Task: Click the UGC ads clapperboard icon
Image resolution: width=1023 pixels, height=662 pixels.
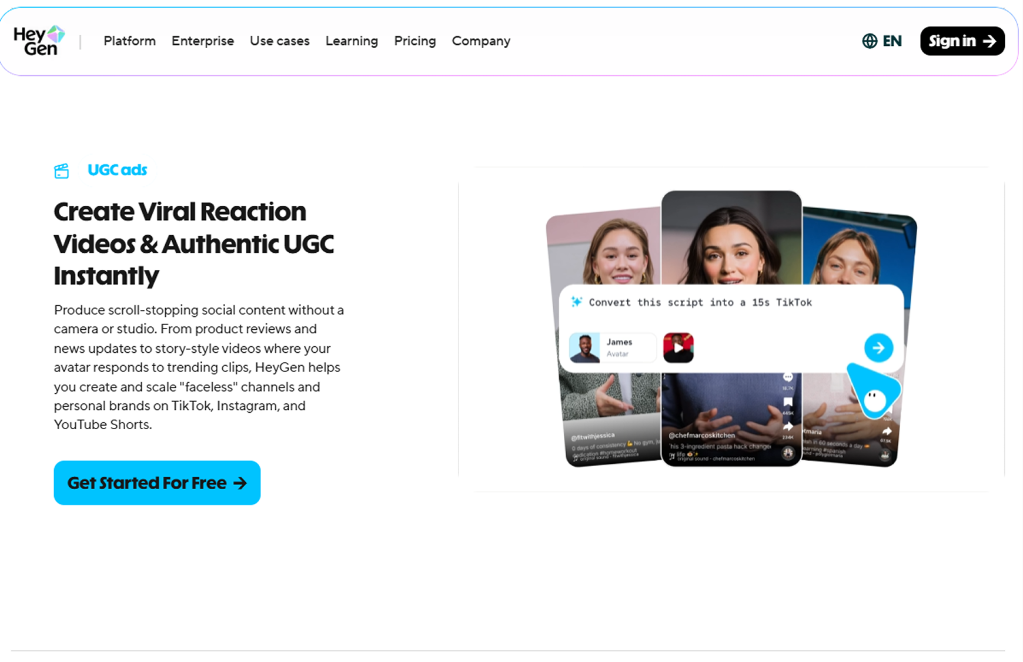Action: click(x=62, y=170)
